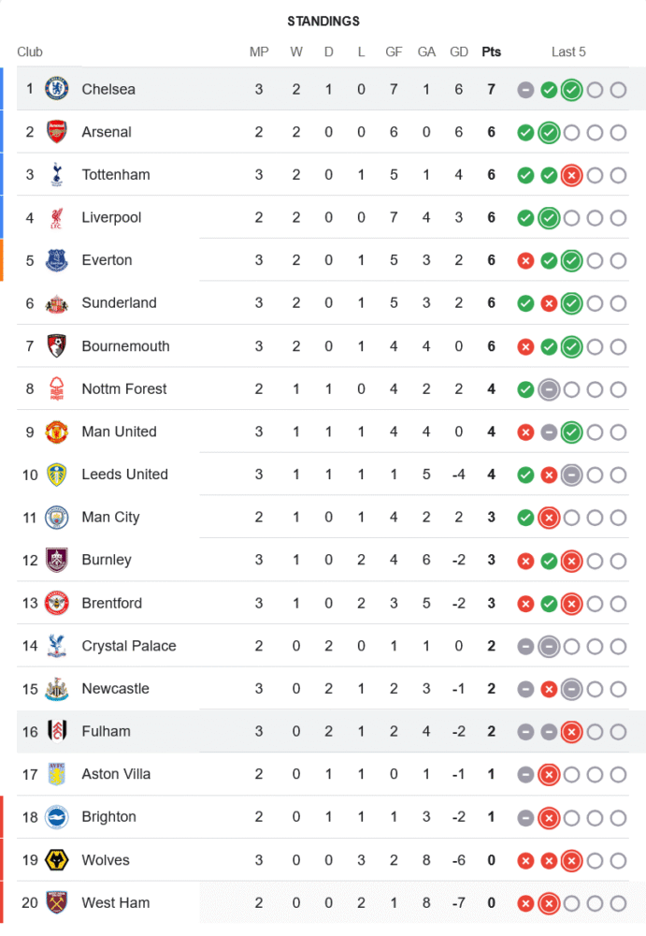
Task: Click the GD column header
Action: point(459,51)
